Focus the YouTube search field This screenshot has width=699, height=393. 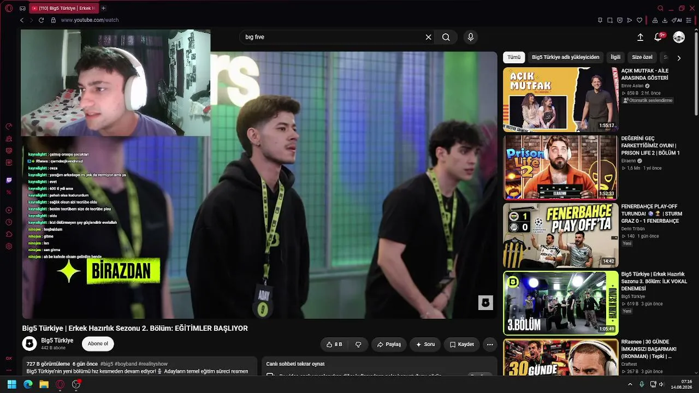(333, 37)
